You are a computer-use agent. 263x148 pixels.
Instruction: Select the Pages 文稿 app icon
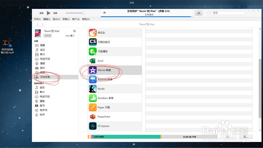[93, 108]
